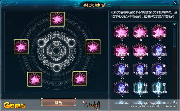Select the 9級防衛雕文 with count 198
The image size is (180, 111).
pos(159,51)
